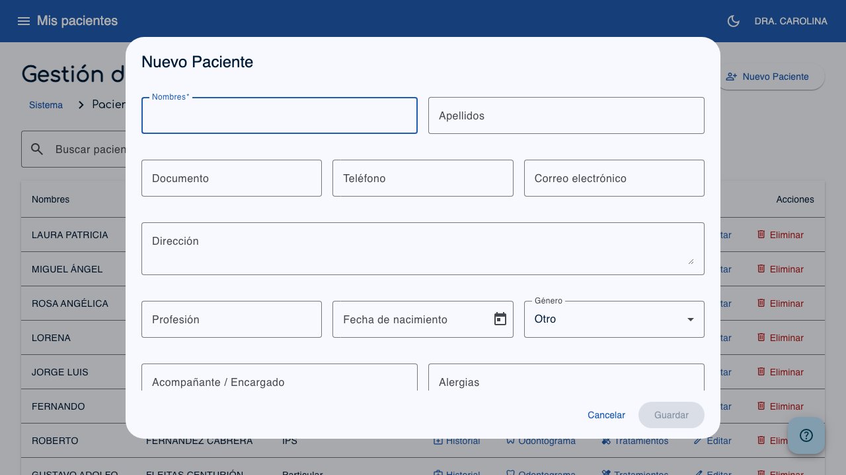Delete the MIGUEL ÁNGEL patient
Image resolution: width=846 pixels, height=475 pixels.
pyautogui.click(x=780, y=269)
